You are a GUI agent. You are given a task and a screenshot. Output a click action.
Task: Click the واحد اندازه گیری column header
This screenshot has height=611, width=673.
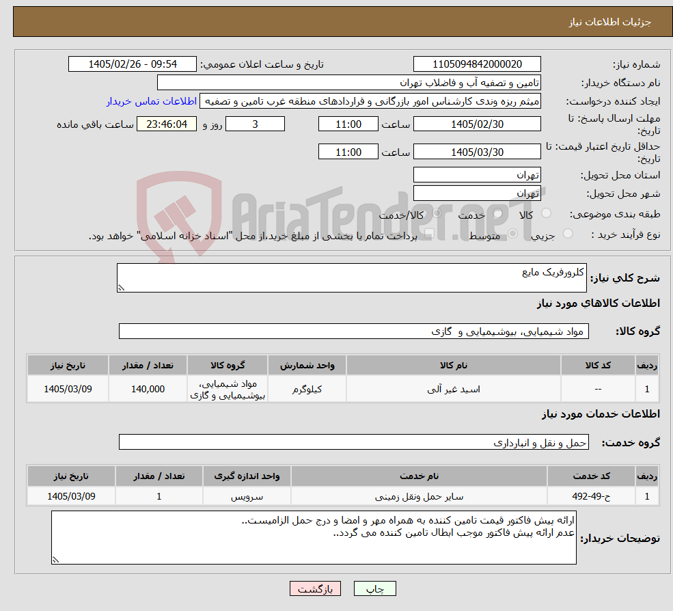click(247, 476)
